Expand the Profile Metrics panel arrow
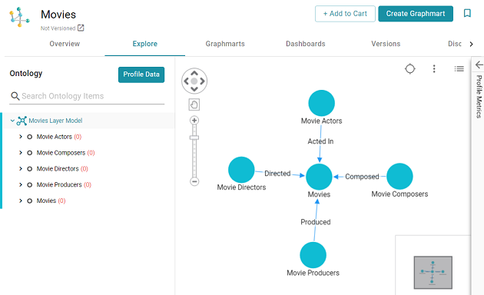 click(479, 65)
